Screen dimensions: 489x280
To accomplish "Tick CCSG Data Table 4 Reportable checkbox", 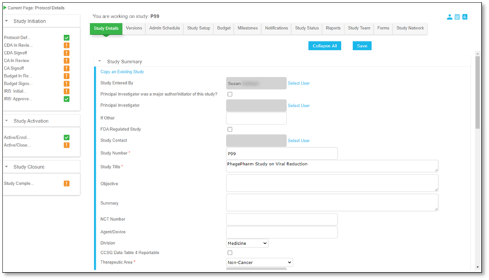I will click(229, 253).
